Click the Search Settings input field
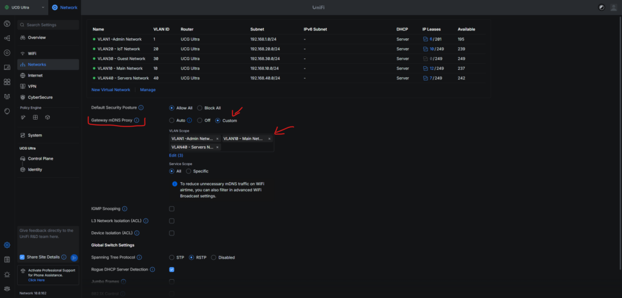The height and width of the screenshot is (298, 622). click(x=49, y=24)
